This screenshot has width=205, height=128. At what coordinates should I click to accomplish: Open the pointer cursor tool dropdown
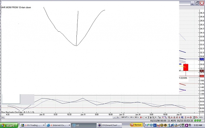[159, 117]
